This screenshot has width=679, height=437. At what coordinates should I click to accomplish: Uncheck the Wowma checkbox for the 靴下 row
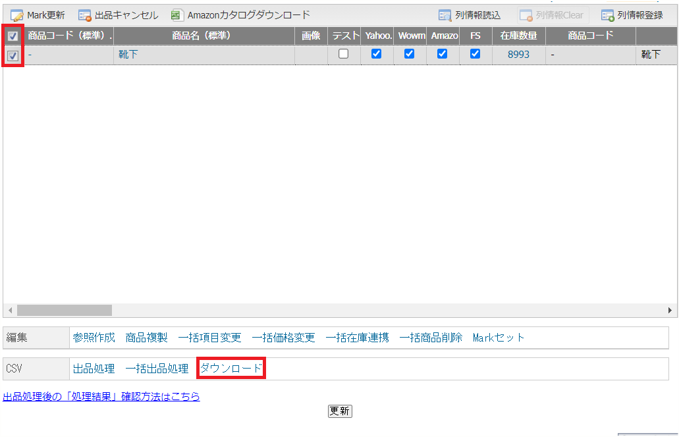point(409,54)
